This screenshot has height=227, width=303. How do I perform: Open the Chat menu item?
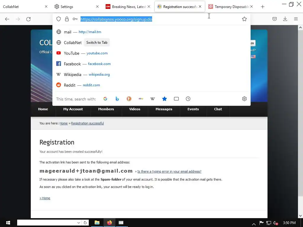tap(218, 109)
